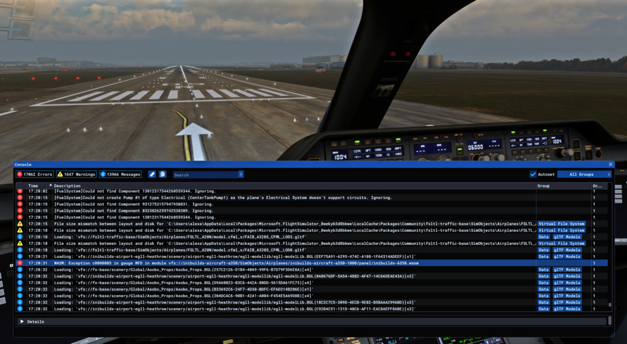
Task: Expand the Details section
Action: pyautogui.click(x=22, y=321)
